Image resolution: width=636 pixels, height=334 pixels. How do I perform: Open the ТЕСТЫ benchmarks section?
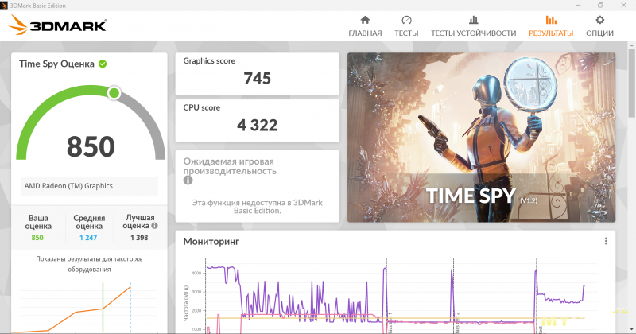coord(406,26)
